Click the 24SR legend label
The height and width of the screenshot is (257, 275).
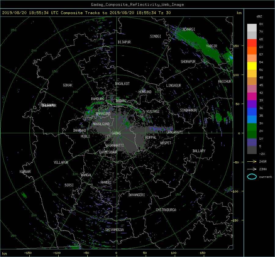263,162
